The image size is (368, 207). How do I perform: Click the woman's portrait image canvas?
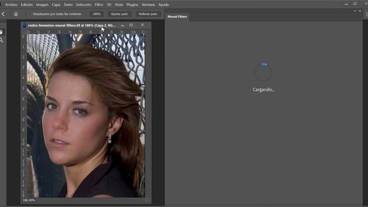pos(86,116)
